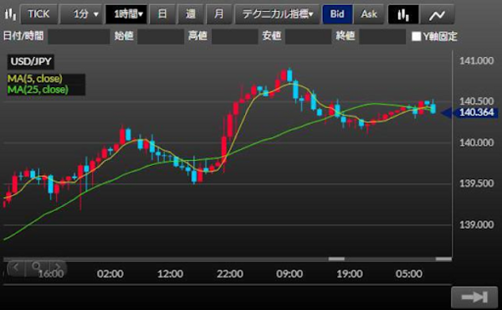The height and width of the screenshot is (310, 502).
Task: Click the 139.000 price axis label
Action: click(x=476, y=225)
